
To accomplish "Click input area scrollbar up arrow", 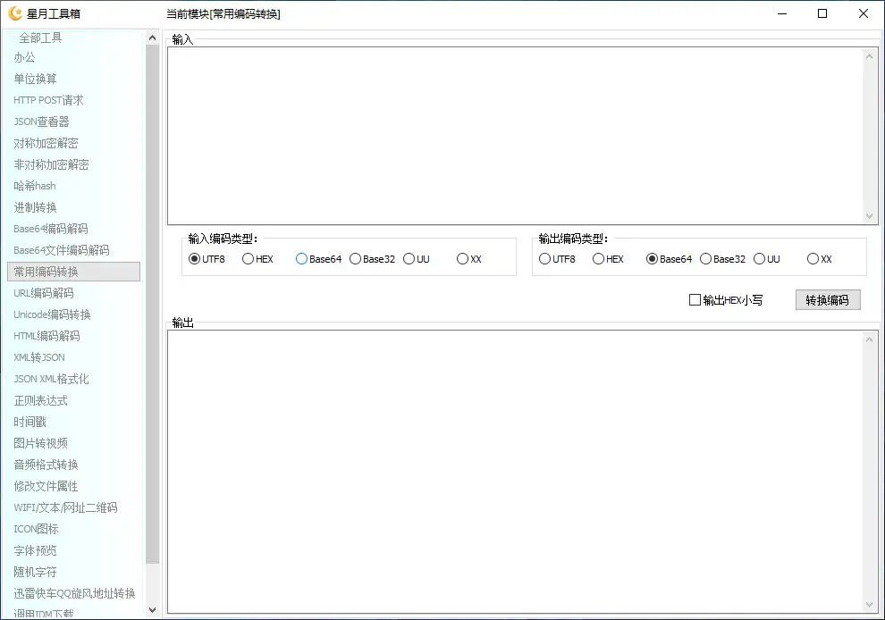I will [x=869, y=56].
